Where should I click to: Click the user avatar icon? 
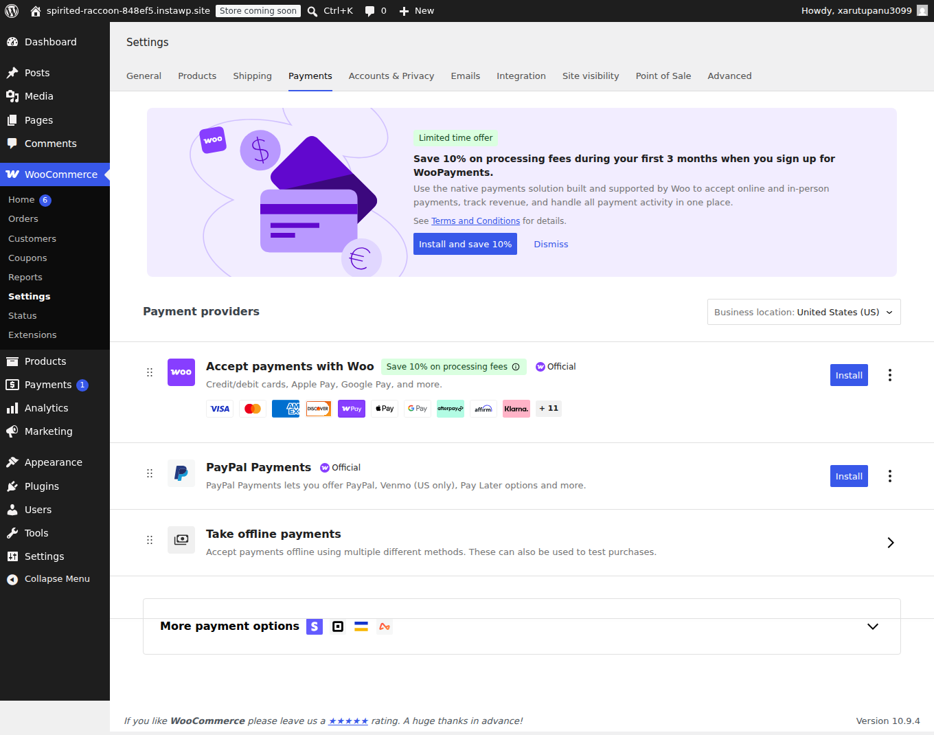click(x=922, y=11)
